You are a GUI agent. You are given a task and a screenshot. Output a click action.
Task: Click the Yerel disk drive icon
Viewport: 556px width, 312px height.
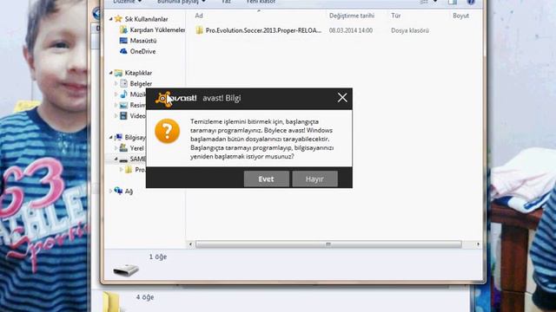[123, 148]
